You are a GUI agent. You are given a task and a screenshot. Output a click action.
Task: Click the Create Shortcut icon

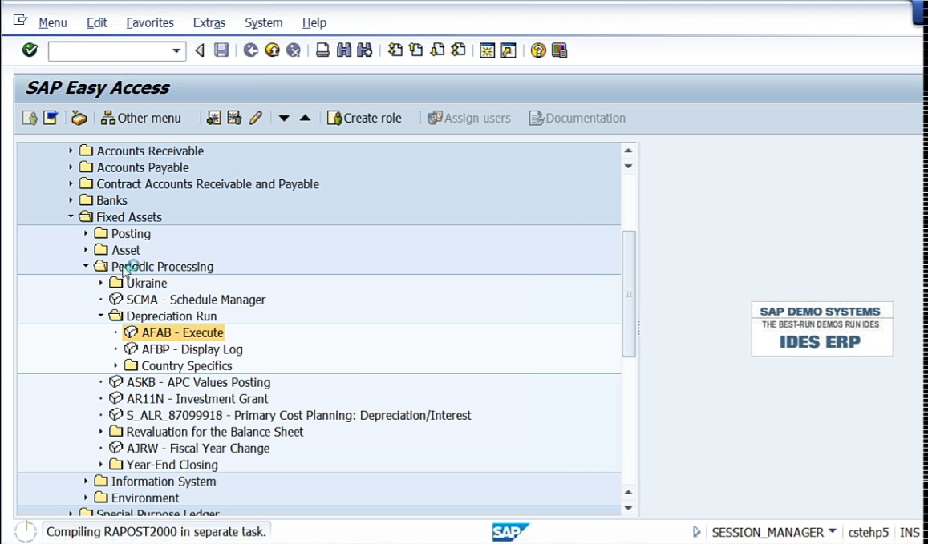pos(509,50)
